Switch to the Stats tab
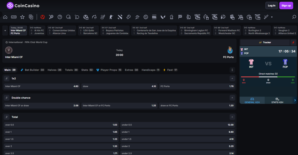This screenshot has width=298, height=155. [x=87, y=70]
